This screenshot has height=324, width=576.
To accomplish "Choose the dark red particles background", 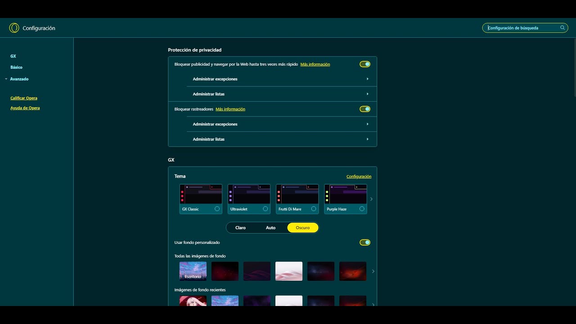I will click(x=225, y=271).
